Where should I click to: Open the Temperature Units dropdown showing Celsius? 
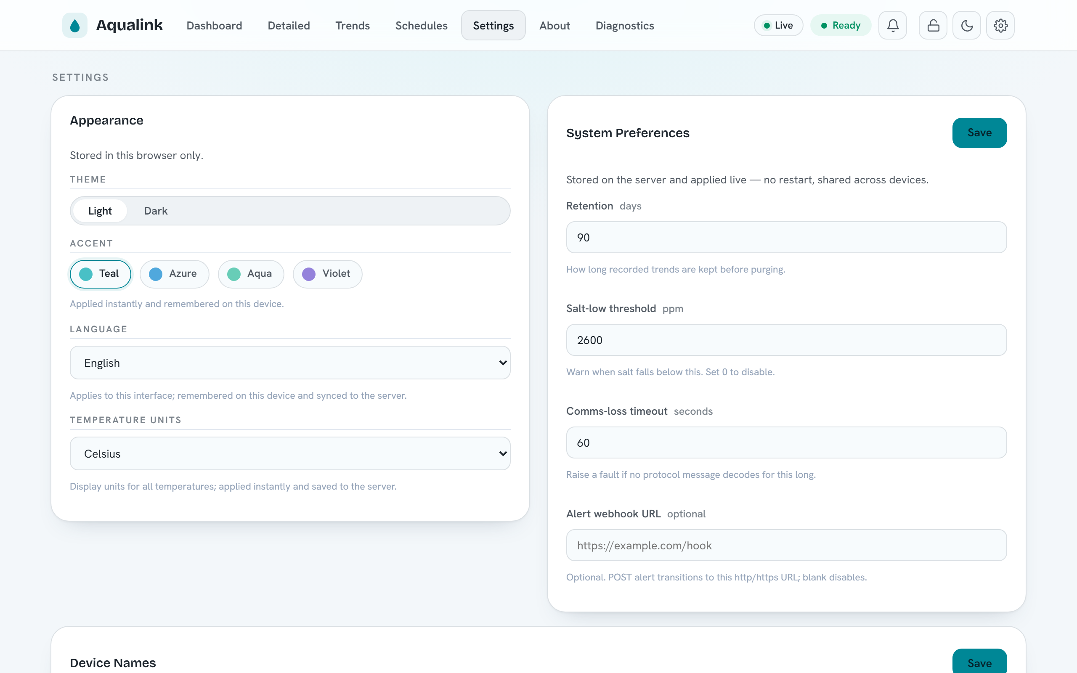290,453
